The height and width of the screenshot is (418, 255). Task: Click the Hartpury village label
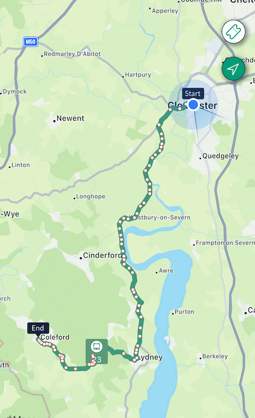point(138,75)
